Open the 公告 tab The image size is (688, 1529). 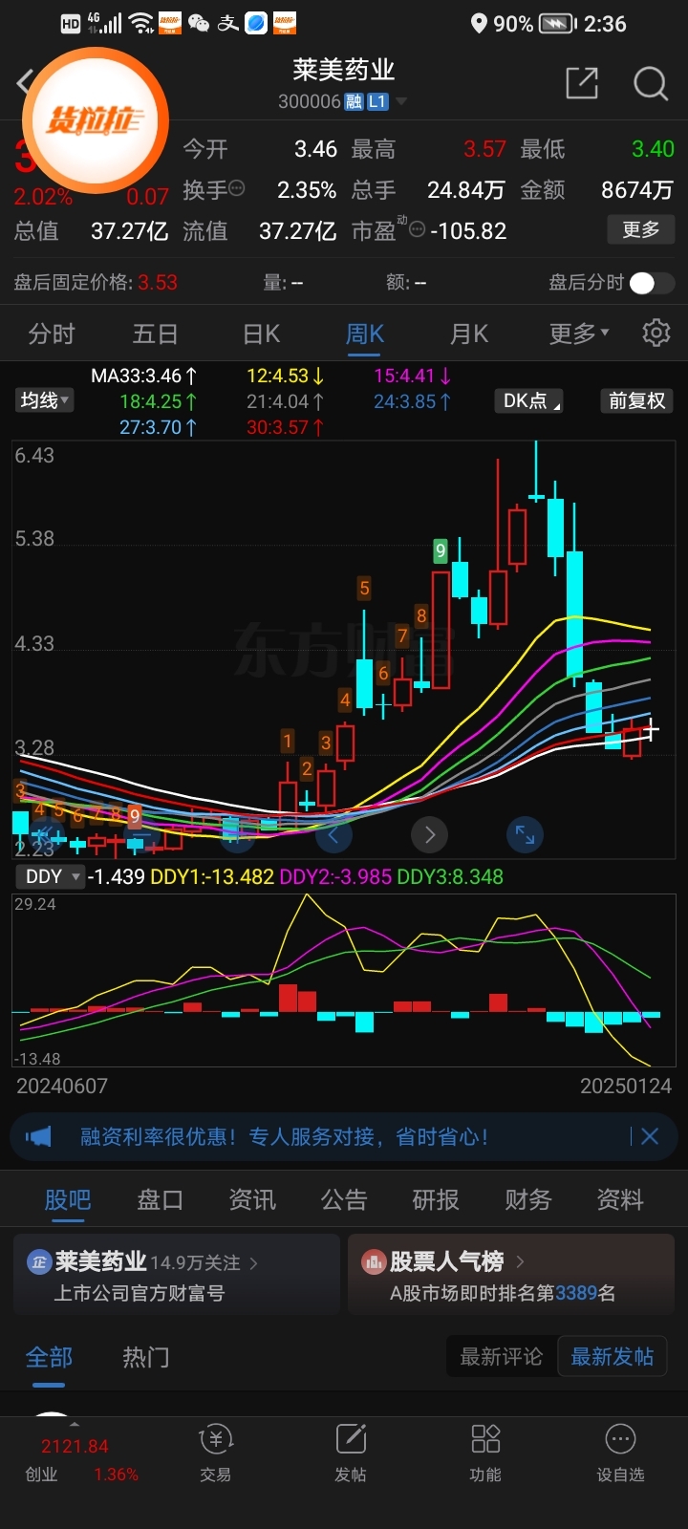(x=344, y=1199)
